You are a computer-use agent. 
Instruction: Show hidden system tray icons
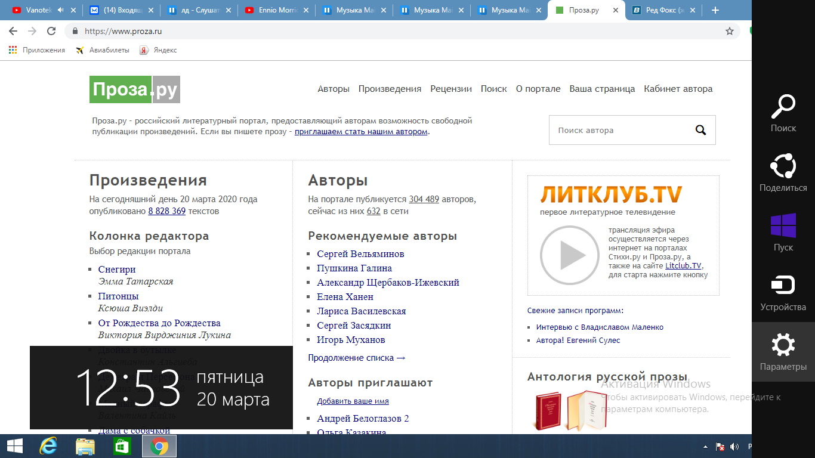(706, 447)
